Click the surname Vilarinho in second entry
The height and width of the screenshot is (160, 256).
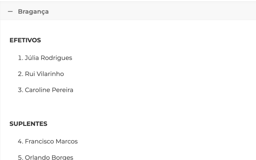(50, 74)
